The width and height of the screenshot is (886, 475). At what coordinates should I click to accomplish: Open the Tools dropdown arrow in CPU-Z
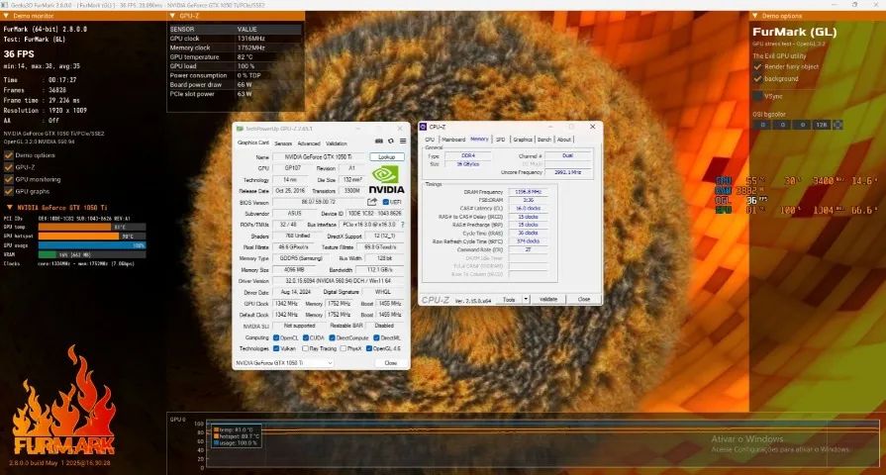[x=526, y=299]
